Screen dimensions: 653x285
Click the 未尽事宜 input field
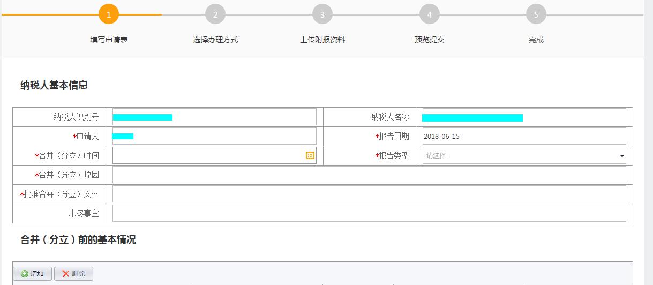point(369,213)
